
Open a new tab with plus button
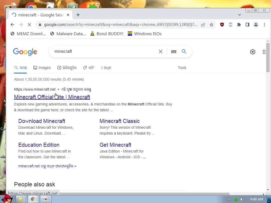78,15
